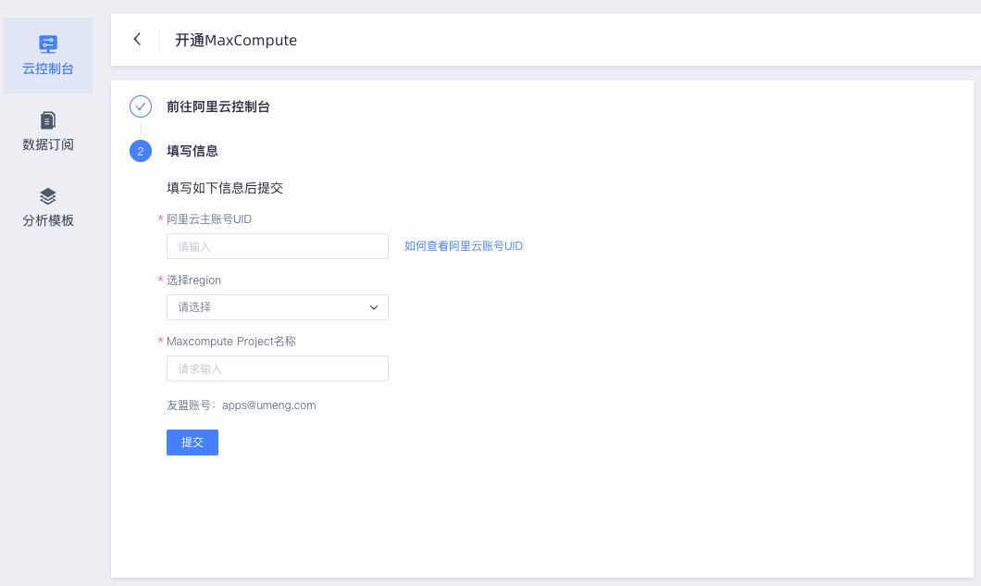
Task: Click the 提交 submit button
Action: 192,443
